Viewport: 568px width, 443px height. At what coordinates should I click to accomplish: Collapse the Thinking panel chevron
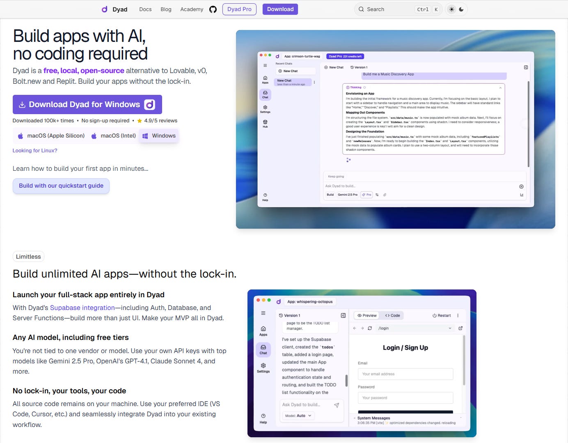coord(500,87)
